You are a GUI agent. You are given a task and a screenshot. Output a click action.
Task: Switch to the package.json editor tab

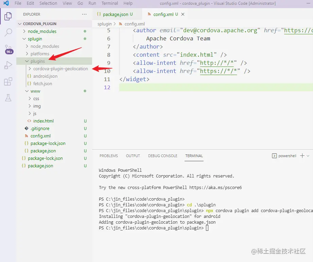pyautogui.click(x=117, y=14)
